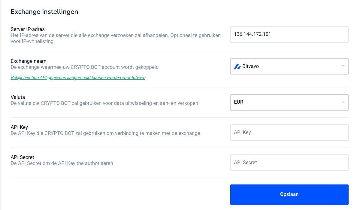This screenshot has width=357, height=210.
Task: Select the Server IP-adres input field
Action: [289, 34]
